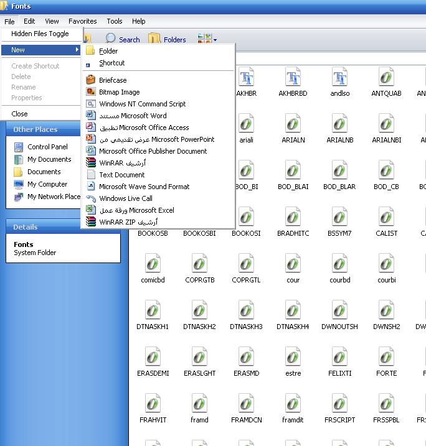Create a new Microsoft PowerPoint presentation
The image size is (426, 446).
tap(158, 139)
